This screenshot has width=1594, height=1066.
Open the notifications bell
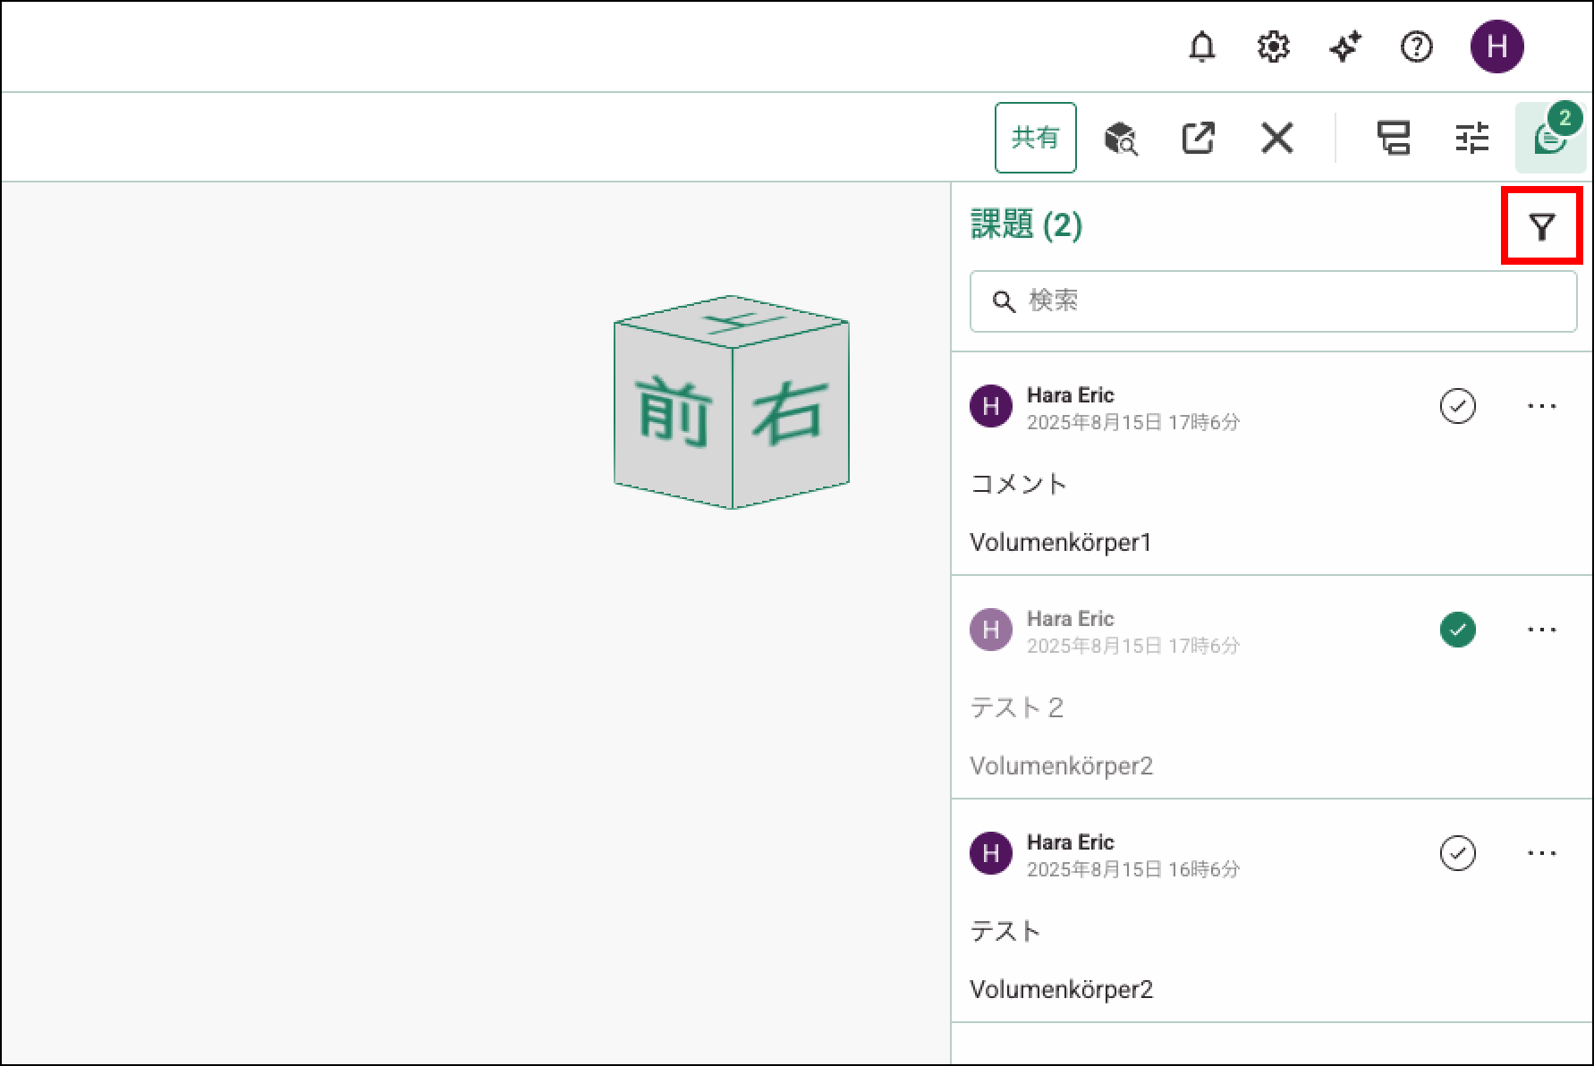[1201, 47]
